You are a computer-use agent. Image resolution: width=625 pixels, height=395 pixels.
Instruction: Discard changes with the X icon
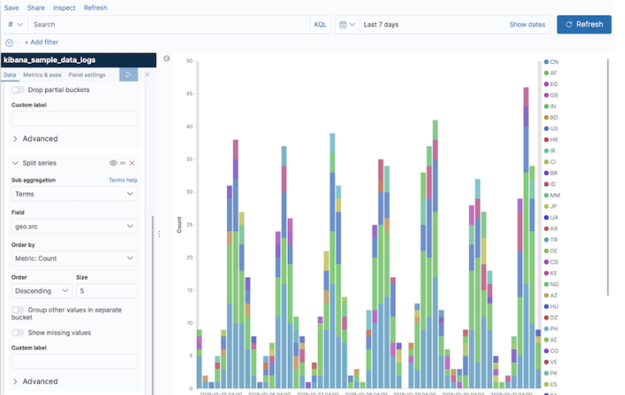coord(147,75)
